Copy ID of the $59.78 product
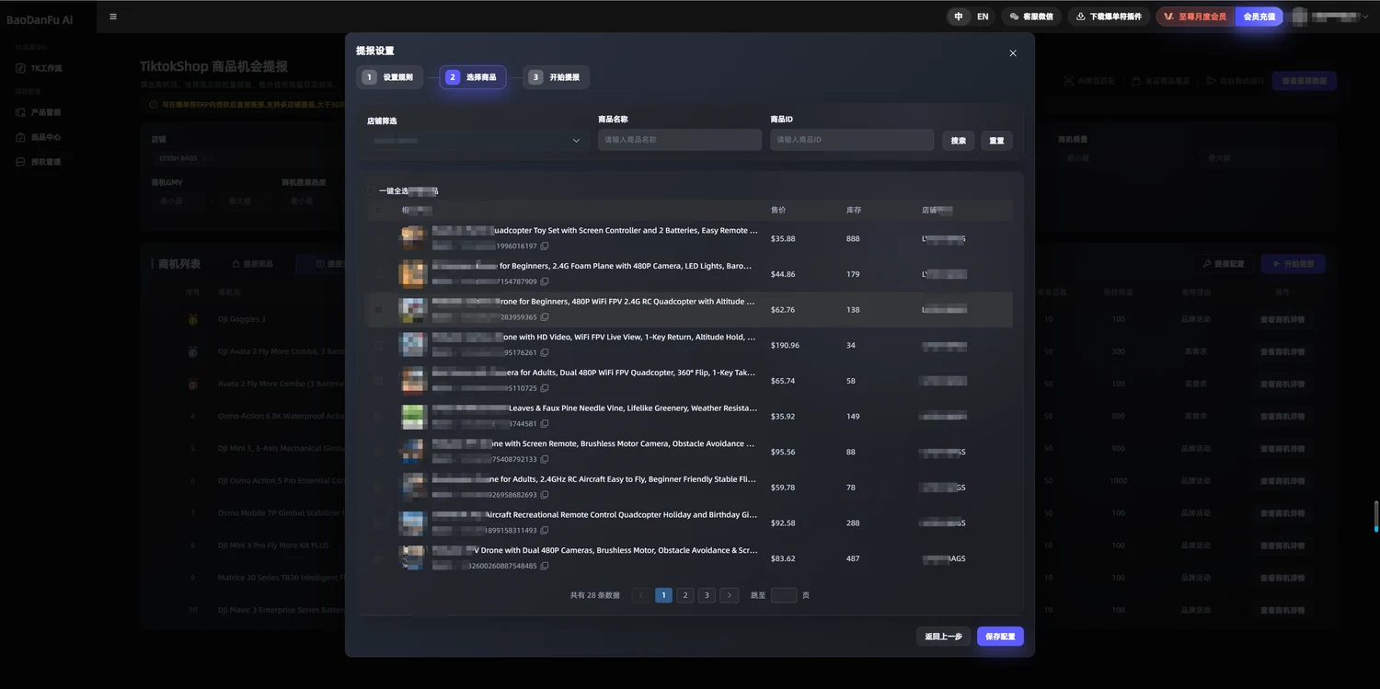 (x=545, y=495)
